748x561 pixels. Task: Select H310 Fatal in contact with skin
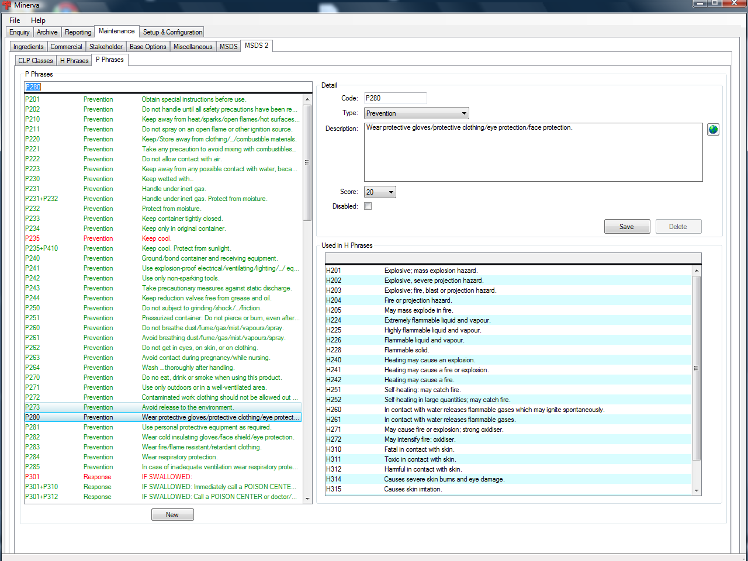508,449
